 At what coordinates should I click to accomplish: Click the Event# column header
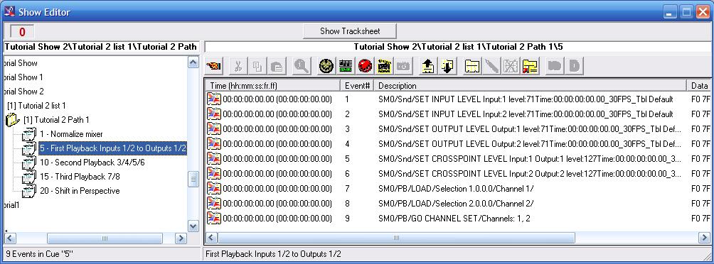(357, 85)
